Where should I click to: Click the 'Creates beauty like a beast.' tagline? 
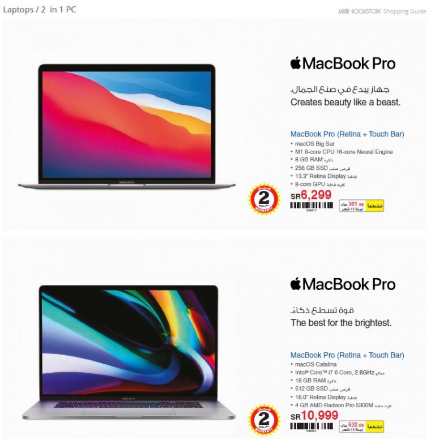[346, 103]
